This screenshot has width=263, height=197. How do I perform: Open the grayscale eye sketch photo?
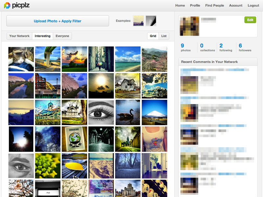[21, 166]
